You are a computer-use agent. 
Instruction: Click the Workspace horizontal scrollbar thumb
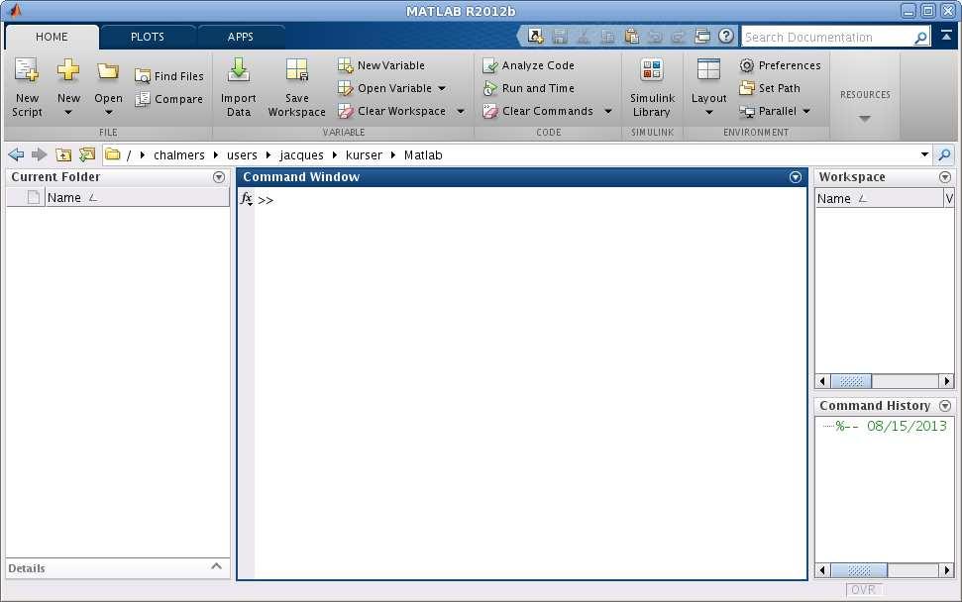[851, 381]
